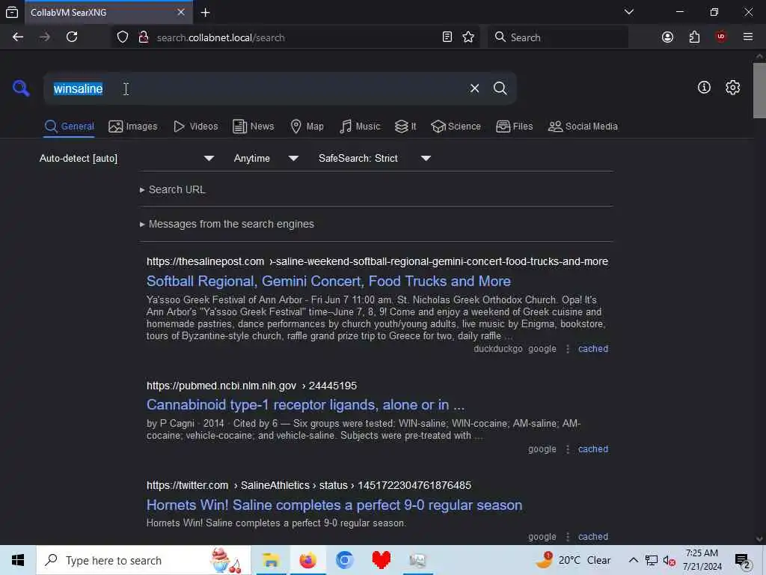The image size is (766, 575).
Task: List all tabs dropdown arrow
Action: [x=629, y=12]
